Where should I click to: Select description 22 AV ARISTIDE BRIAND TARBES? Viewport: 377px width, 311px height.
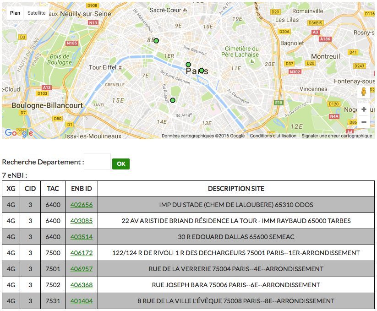pyautogui.click(x=236, y=221)
